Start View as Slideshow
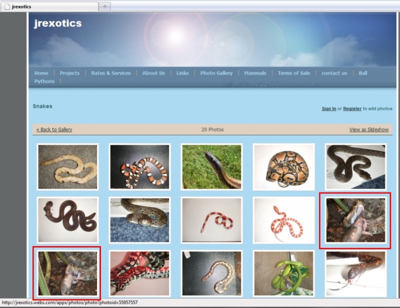Screen dimensions: 400x308 tap(369, 129)
